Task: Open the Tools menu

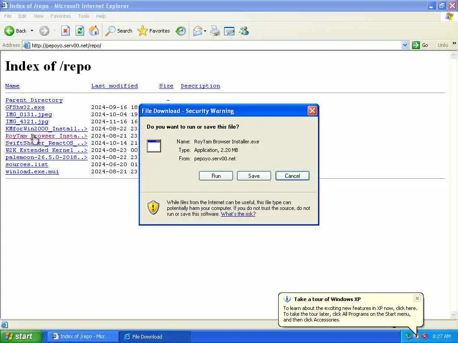Action: [84, 16]
